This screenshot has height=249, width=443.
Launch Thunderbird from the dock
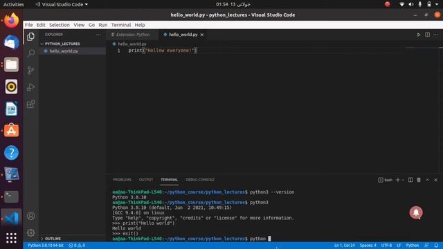coord(11,42)
